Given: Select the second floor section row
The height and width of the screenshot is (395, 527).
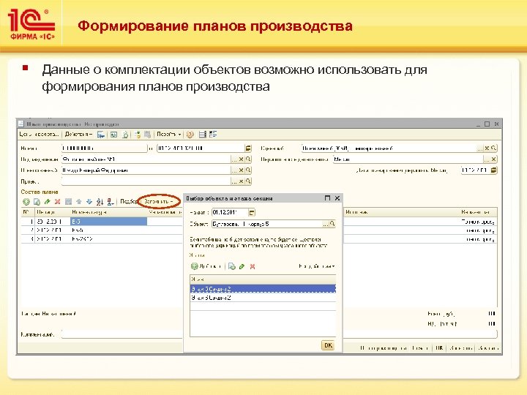Looking at the screenshot, I should point(263,298).
